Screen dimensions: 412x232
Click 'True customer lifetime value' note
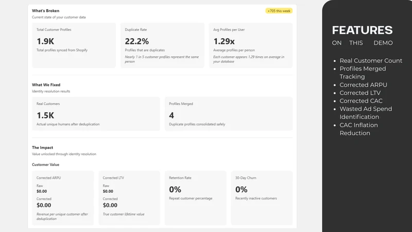[x=124, y=214]
